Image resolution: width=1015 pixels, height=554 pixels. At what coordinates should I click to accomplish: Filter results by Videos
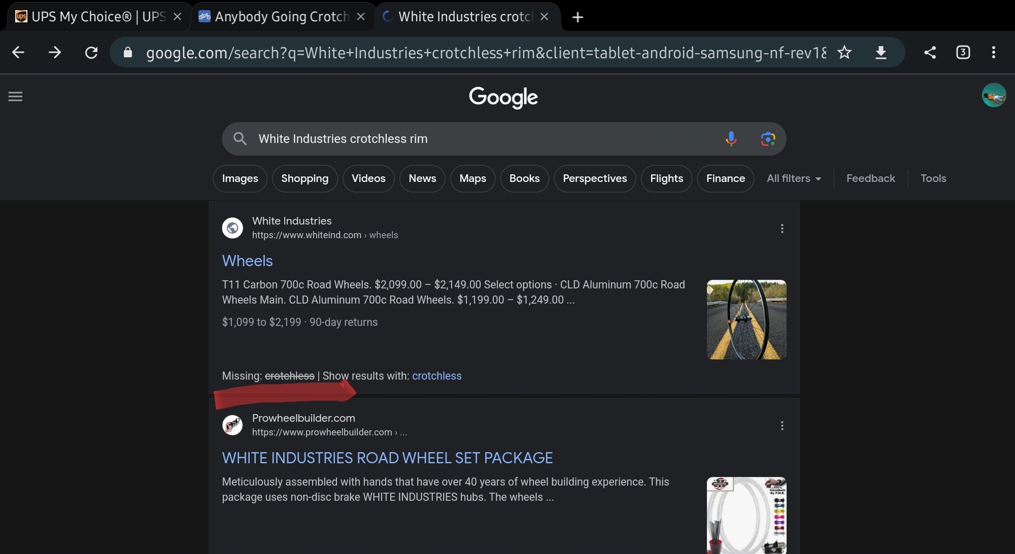point(368,178)
